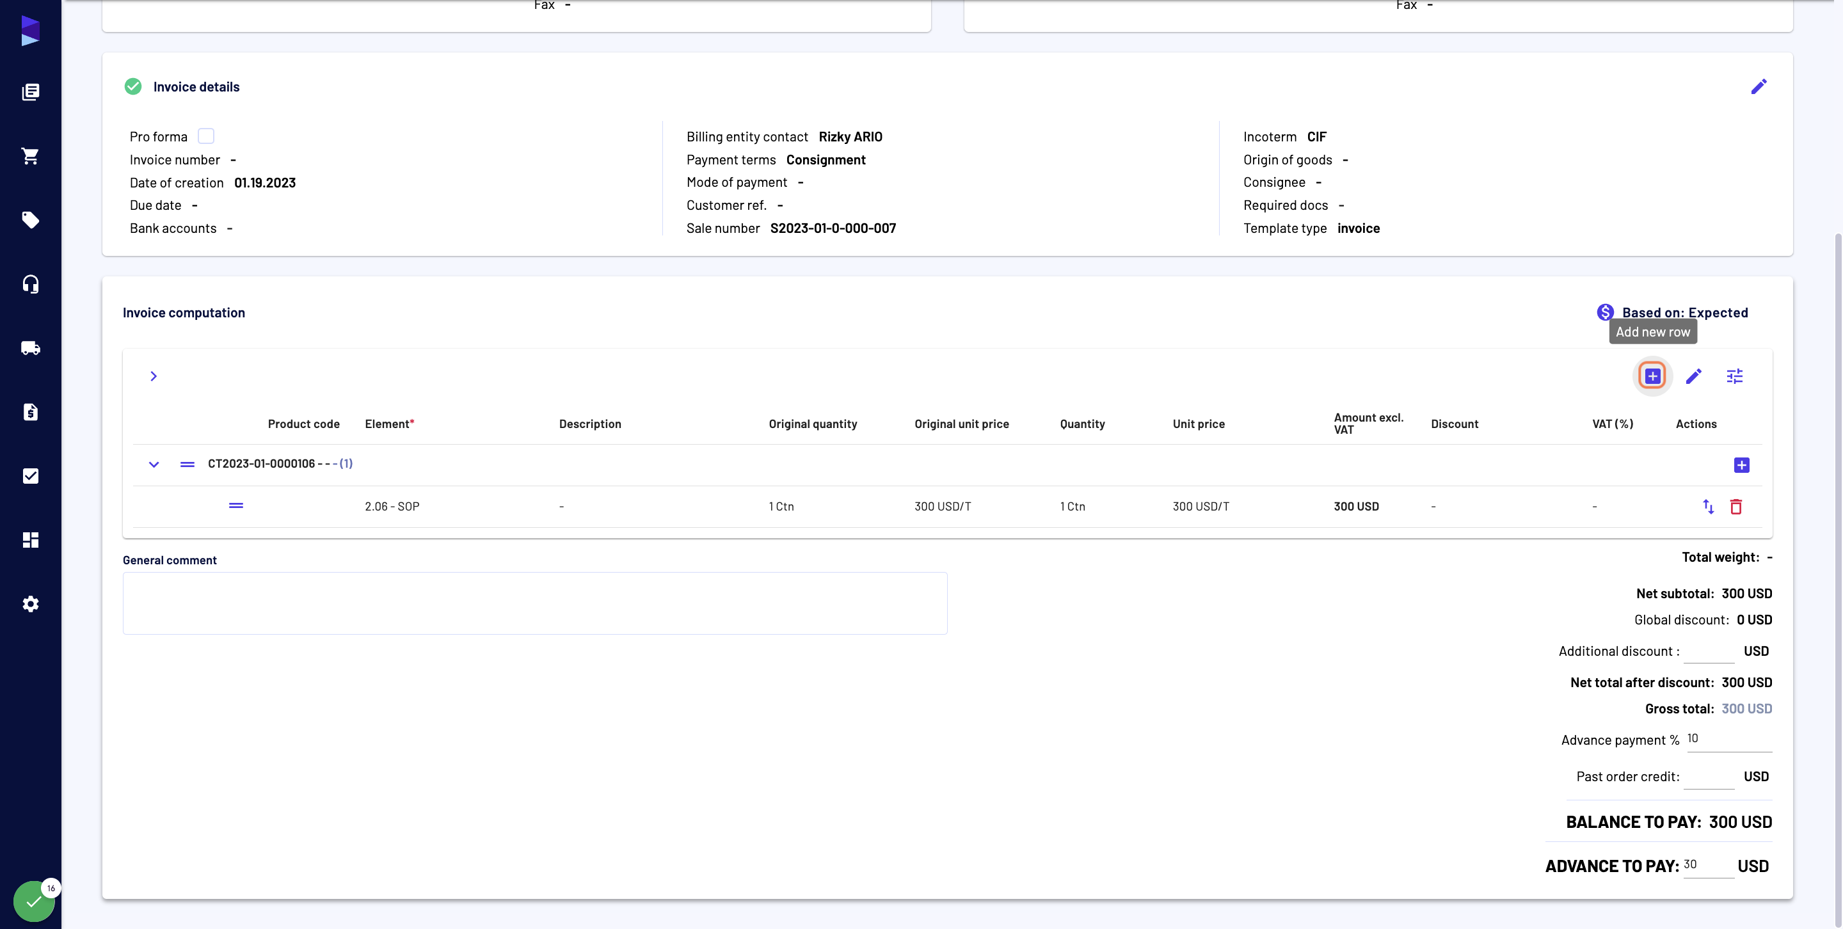The image size is (1843, 929).
Task: Click the ADVANCE TO PAY amount field
Action: (1709, 866)
